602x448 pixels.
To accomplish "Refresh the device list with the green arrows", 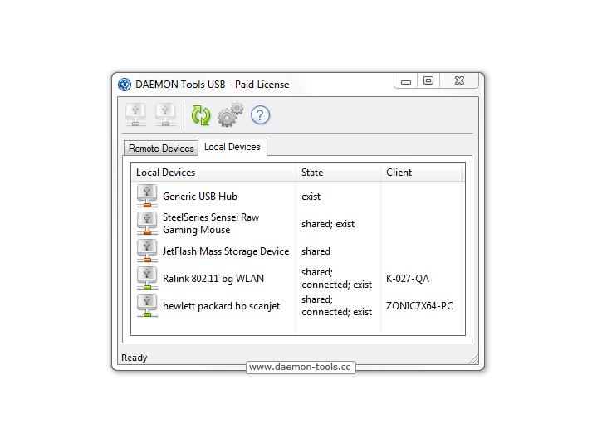I will (x=201, y=115).
